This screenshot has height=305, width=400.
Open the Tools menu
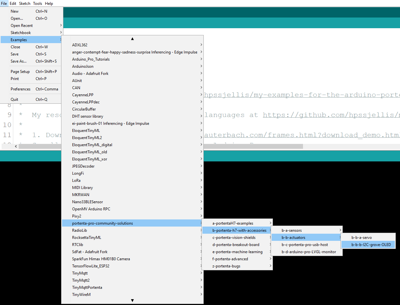click(38, 4)
